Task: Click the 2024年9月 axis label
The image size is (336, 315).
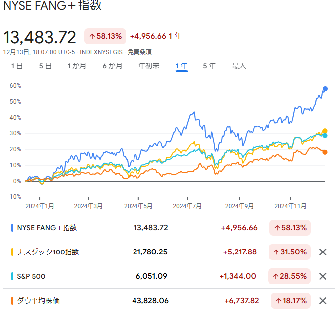Action: [x=239, y=206]
